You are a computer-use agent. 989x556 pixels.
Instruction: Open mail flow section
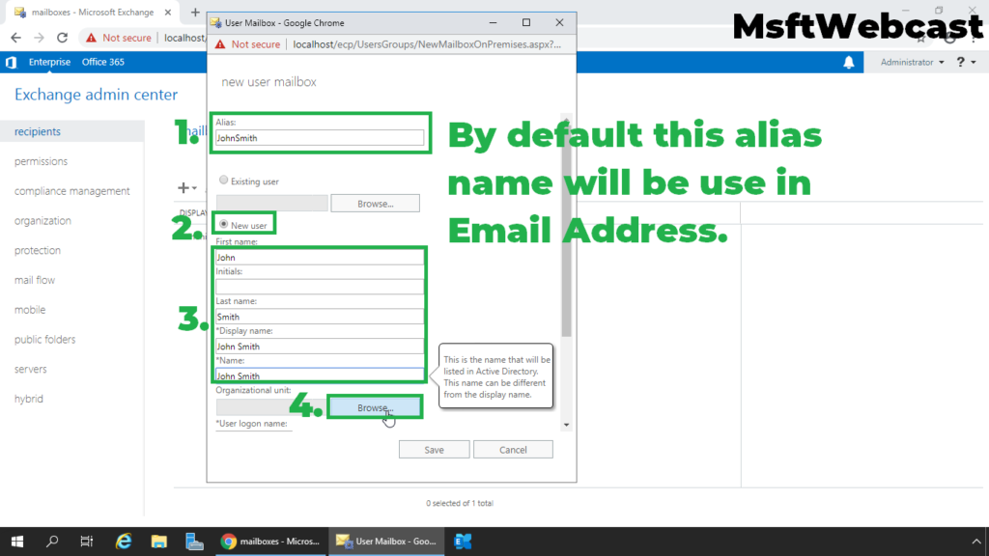pyautogui.click(x=35, y=280)
